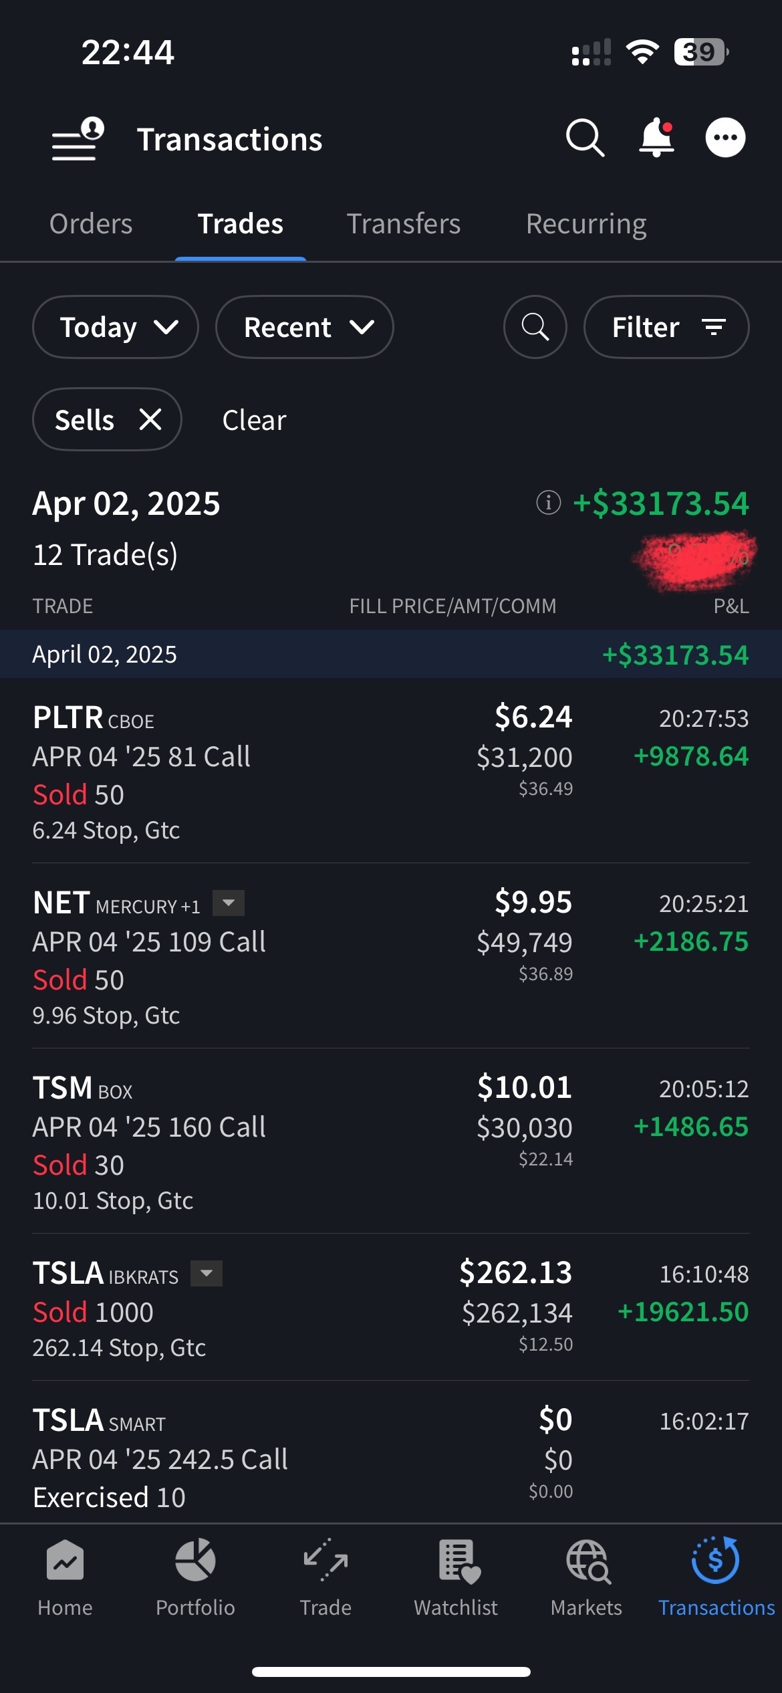Open the Portfolio pie chart icon
Image resolution: width=782 pixels, height=1693 pixels.
coord(195,1575)
